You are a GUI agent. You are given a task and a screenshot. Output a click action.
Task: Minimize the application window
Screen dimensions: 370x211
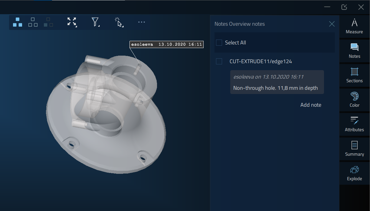[327, 7]
